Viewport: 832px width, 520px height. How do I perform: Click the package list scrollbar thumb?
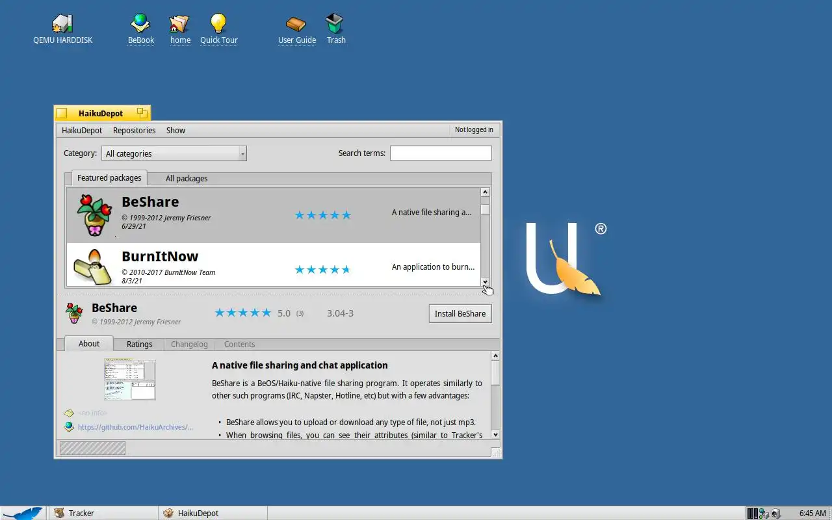pyautogui.click(x=485, y=209)
